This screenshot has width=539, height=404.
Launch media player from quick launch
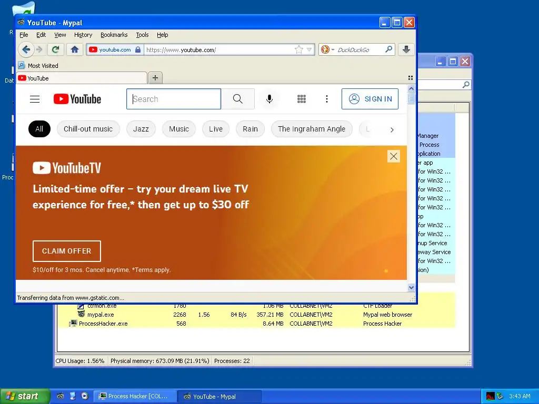click(85, 396)
